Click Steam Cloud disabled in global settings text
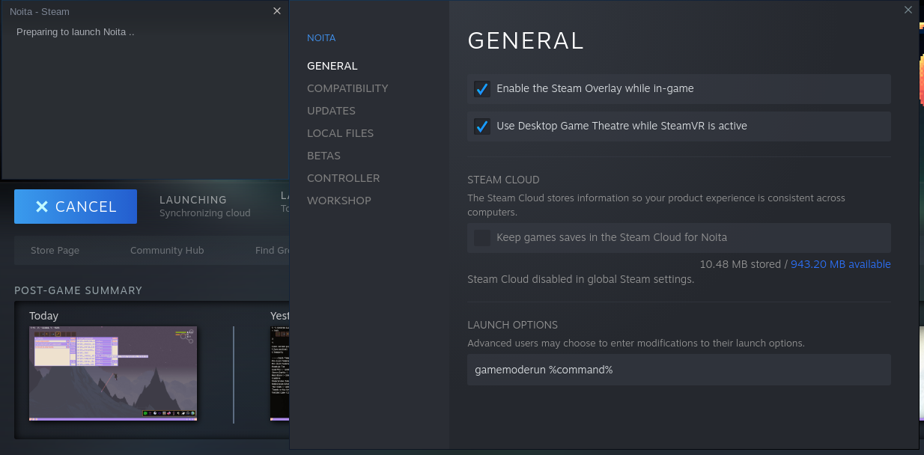This screenshot has height=455, width=924. [x=581, y=280]
